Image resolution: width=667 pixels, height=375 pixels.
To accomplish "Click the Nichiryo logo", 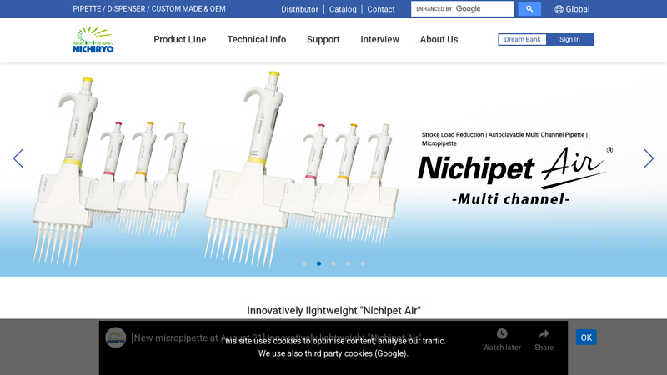I will tap(93, 39).
